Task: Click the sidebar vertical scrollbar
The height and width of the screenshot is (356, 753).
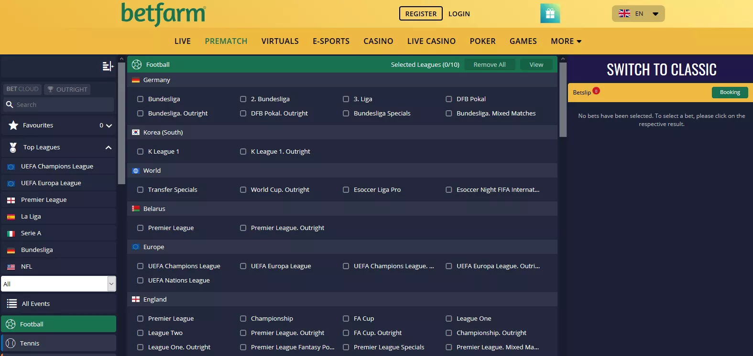Action: click(121, 123)
